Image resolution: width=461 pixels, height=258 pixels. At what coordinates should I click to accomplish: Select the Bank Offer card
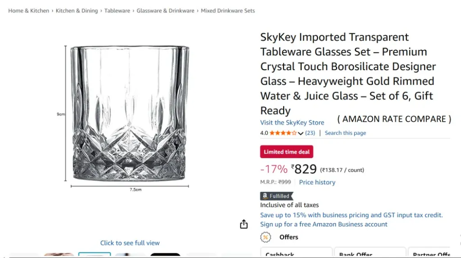pos(369,254)
